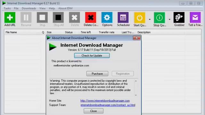
Task: Sort by the Description column header
Action: pos(144,32)
